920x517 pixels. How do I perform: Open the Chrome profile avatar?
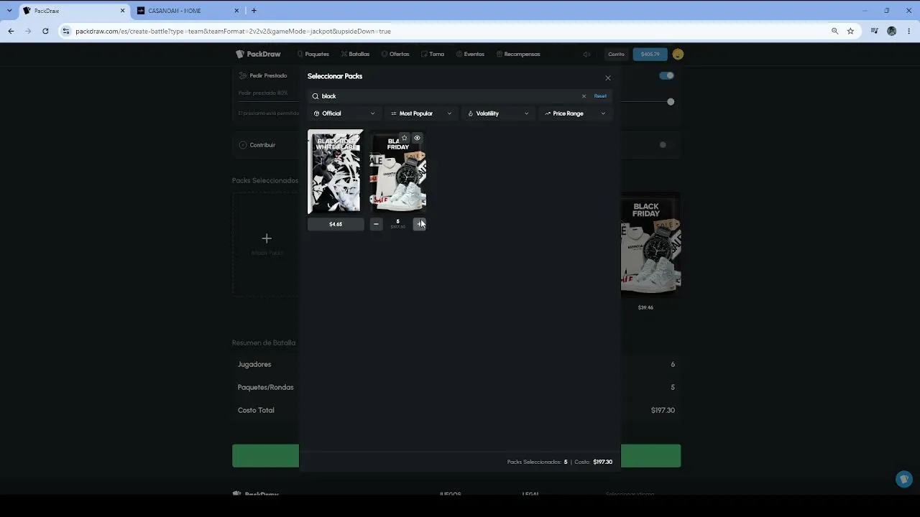(892, 31)
